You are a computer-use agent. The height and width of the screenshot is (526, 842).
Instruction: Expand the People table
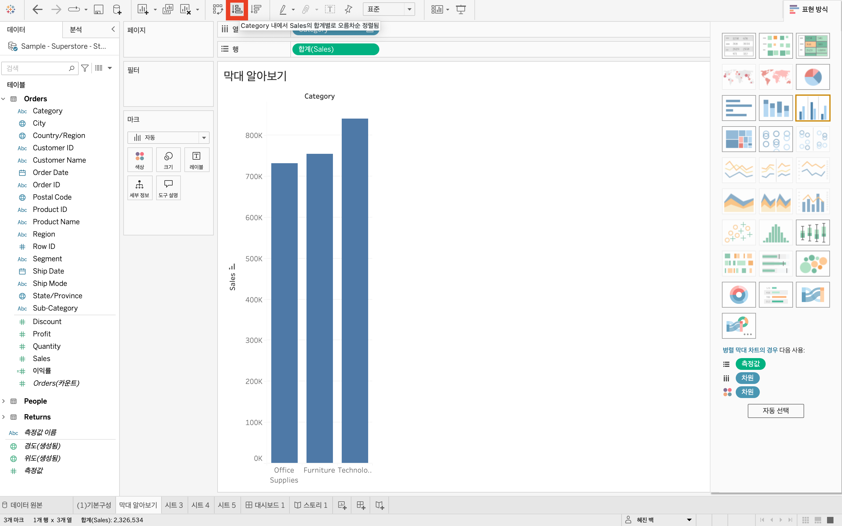pyautogui.click(x=4, y=401)
